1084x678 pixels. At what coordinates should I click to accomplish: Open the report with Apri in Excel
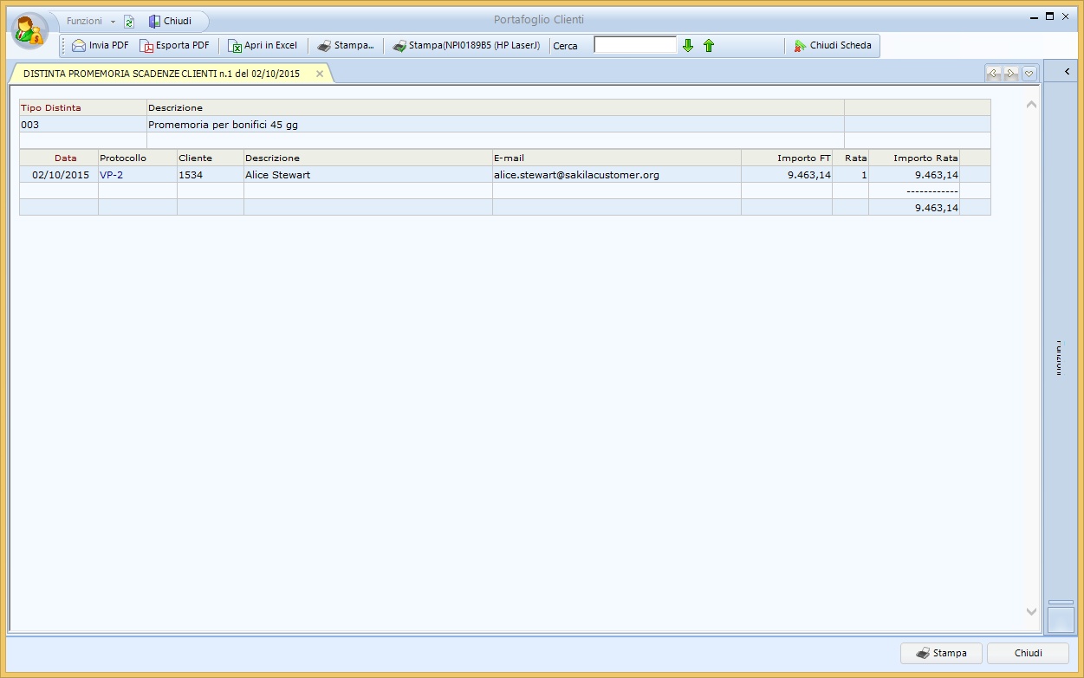[263, 46]
